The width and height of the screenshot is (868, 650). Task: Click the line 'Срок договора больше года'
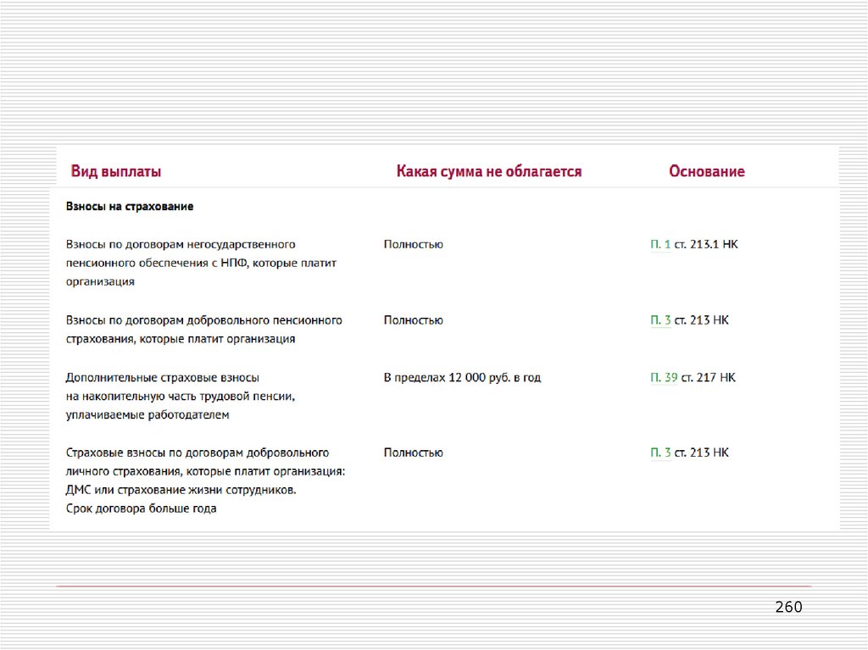[x=142, y=508]
